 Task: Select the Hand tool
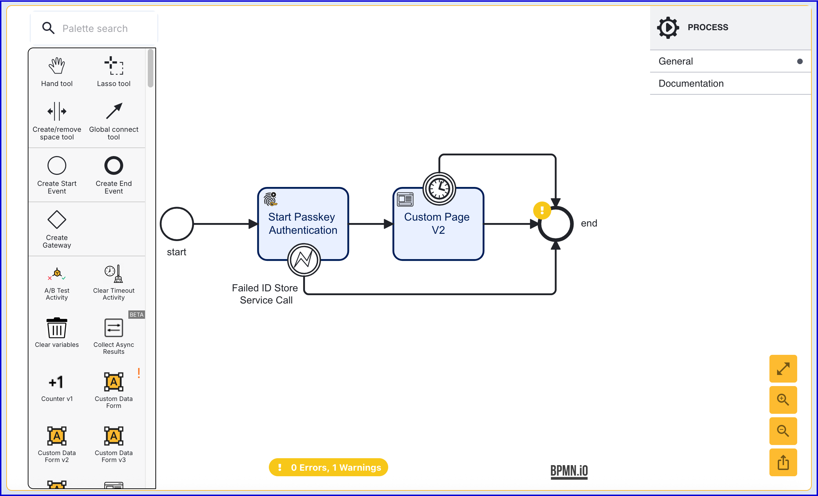coord(57,66)
